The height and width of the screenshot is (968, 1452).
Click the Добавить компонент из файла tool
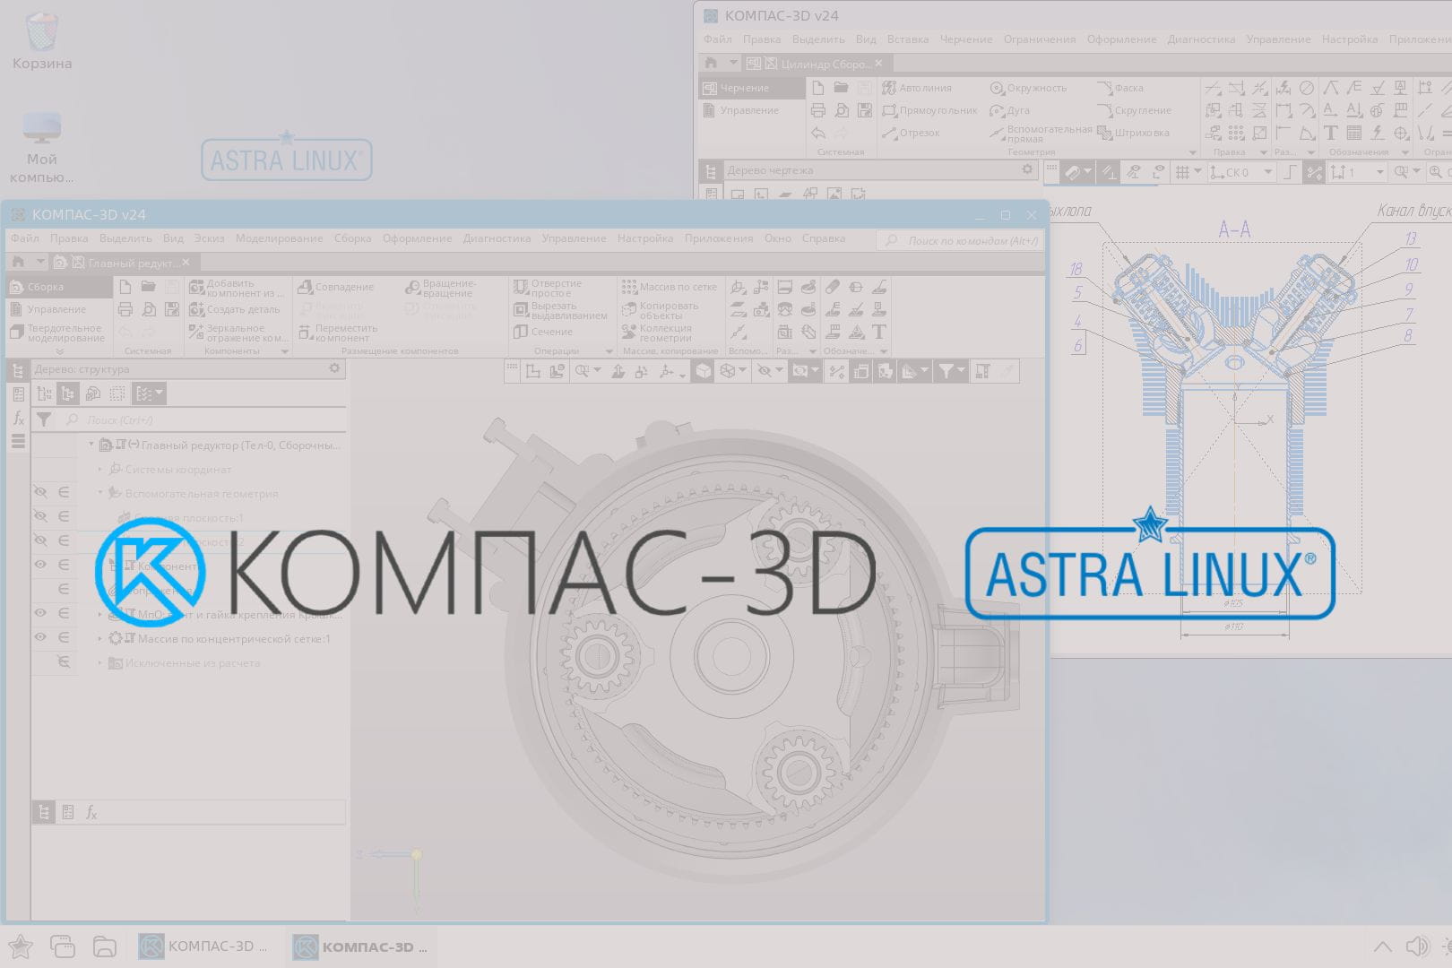pyautogui.click(x=237, y=288)
